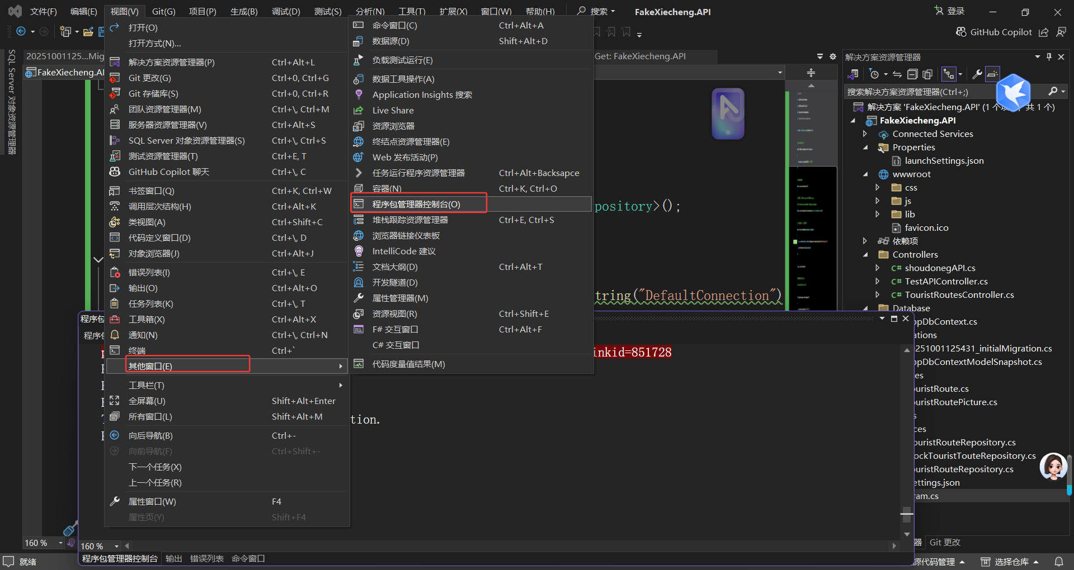1074x570 pixels.
Task: Collapse the Controllers folder node
Action: point(865,255)
